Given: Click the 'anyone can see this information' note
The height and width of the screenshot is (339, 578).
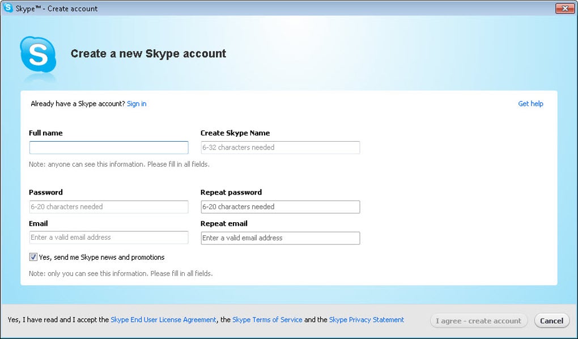Looking at the screenshot, I should [x=119, y=164].
